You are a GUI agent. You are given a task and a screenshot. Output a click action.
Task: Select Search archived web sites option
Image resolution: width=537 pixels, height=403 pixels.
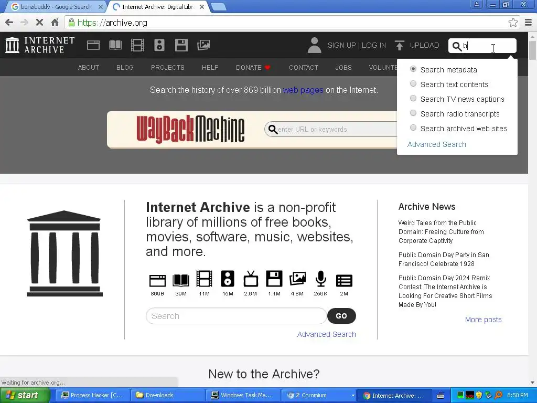[413, 128]
